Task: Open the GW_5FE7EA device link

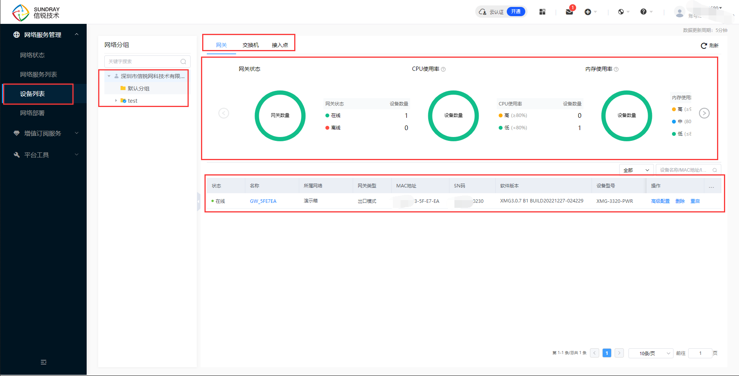Action: pos(263,201)
